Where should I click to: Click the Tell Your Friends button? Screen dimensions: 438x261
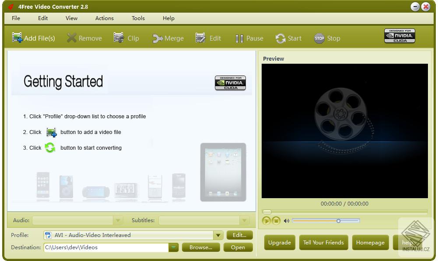[323, 242]
